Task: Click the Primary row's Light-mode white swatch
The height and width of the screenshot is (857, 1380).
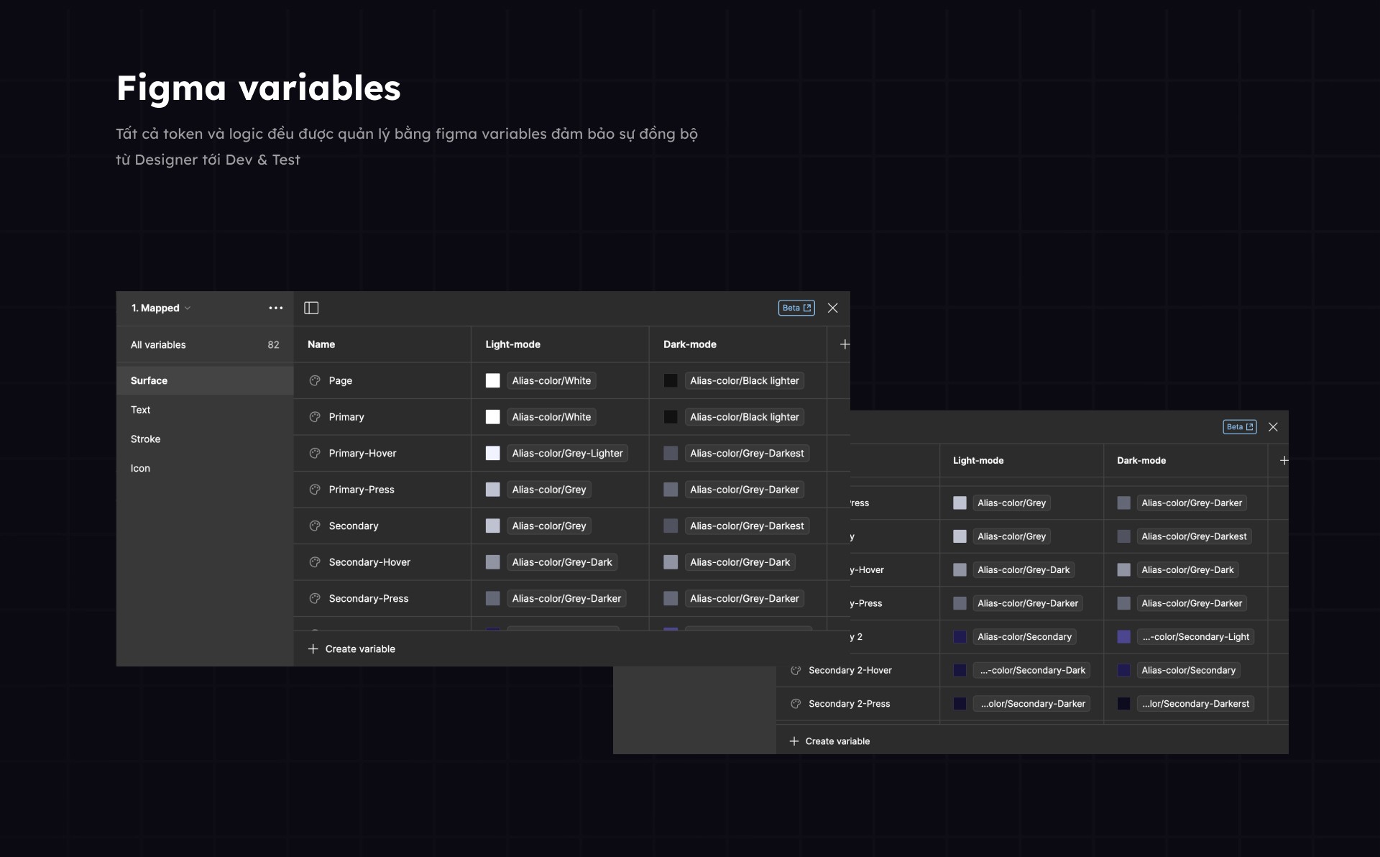Action: (492, 417)
